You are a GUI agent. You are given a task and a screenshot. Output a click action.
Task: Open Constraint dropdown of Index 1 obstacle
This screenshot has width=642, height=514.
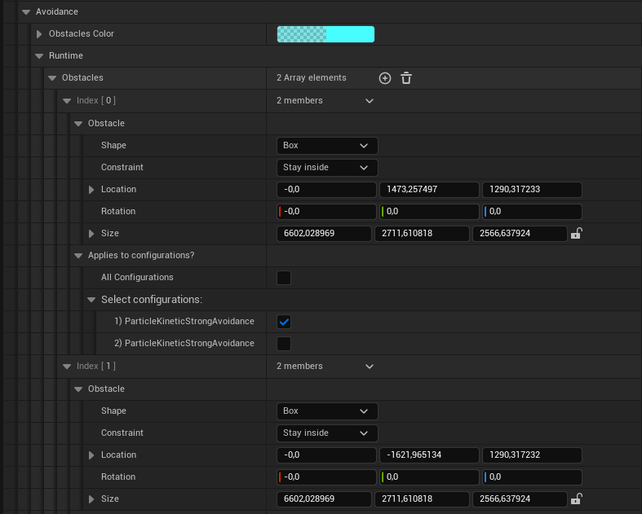point(327,433)
